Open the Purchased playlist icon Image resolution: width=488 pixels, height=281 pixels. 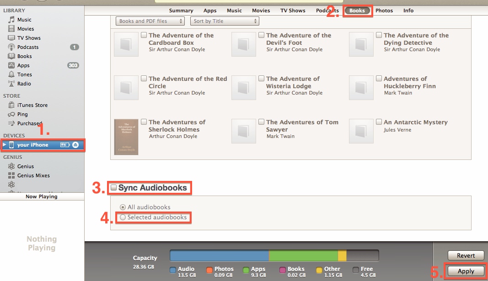(x=11, y=123)
